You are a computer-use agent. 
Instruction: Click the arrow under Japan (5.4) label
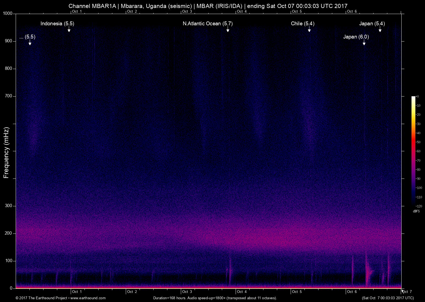380,30
